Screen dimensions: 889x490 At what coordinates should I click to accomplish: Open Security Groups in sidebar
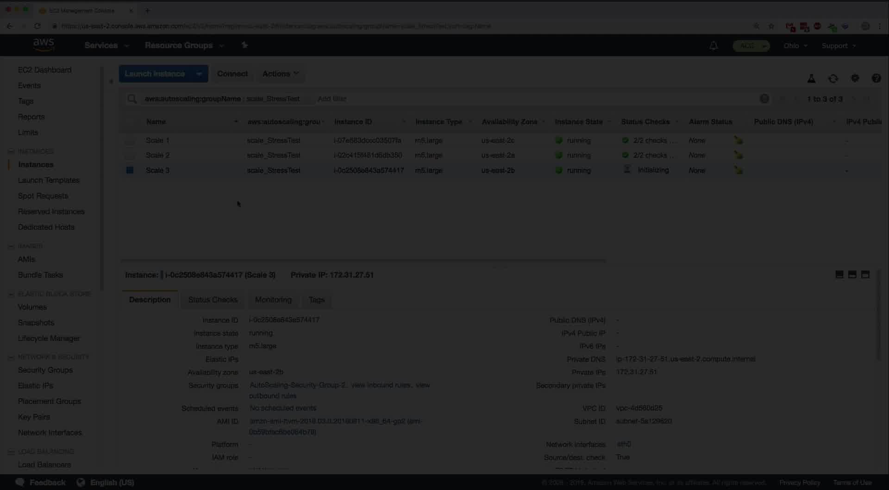[45, 370]
